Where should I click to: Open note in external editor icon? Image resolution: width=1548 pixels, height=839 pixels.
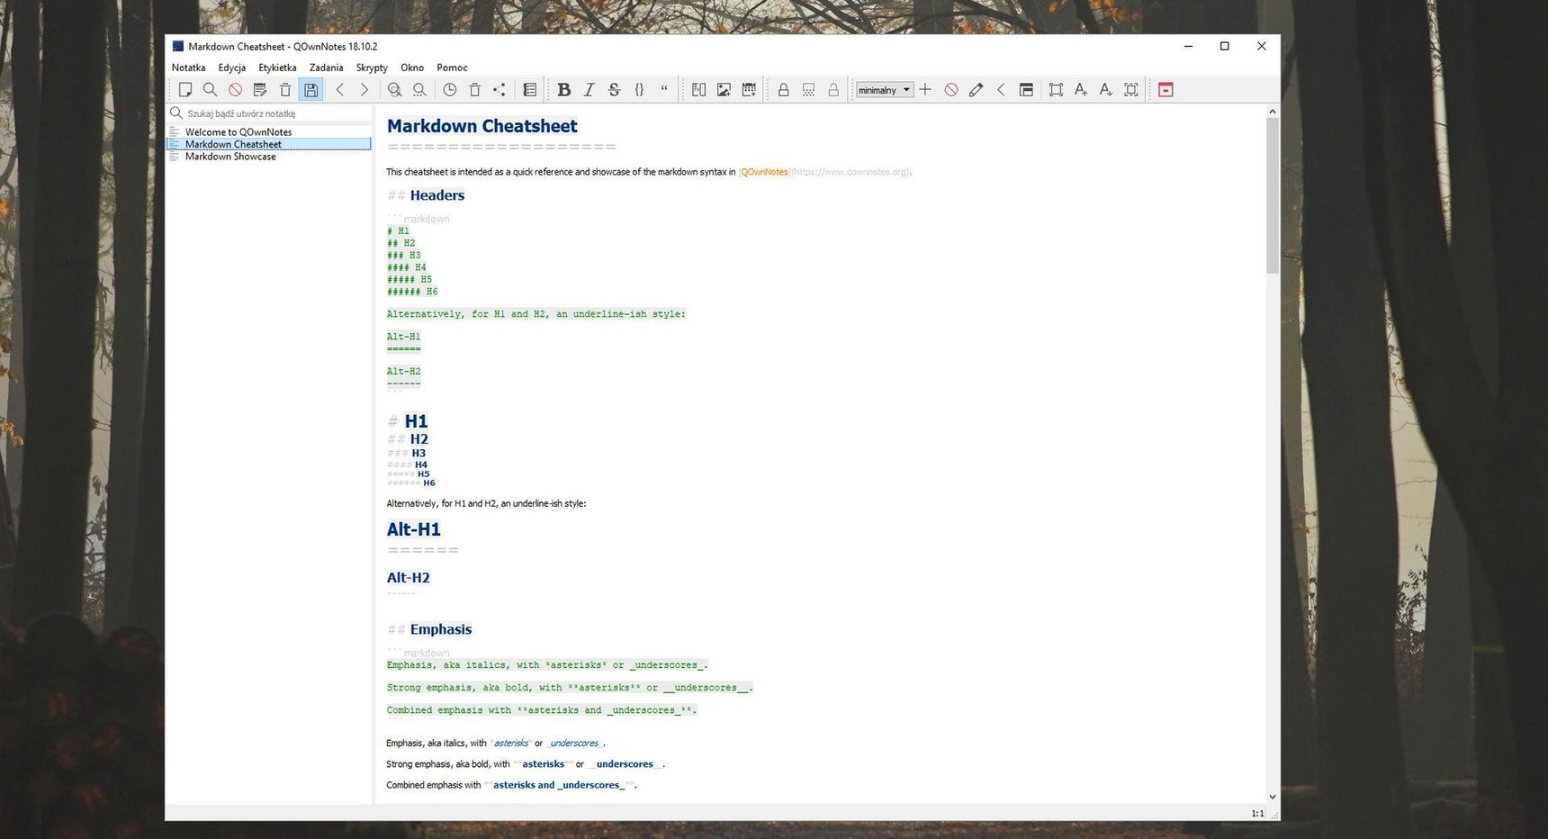(260, 90)
